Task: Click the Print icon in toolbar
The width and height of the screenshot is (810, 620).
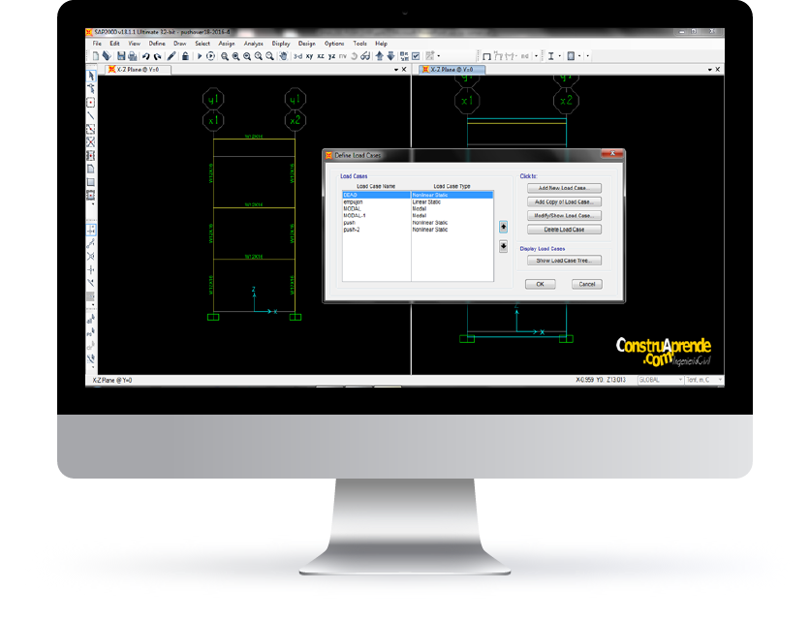Action: [x=132, y=56]
